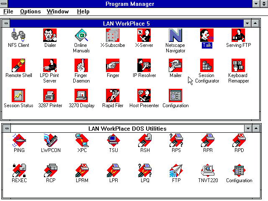Open the Window menu
The width and height of the screenshot is (268, 201).
[58, 11]
